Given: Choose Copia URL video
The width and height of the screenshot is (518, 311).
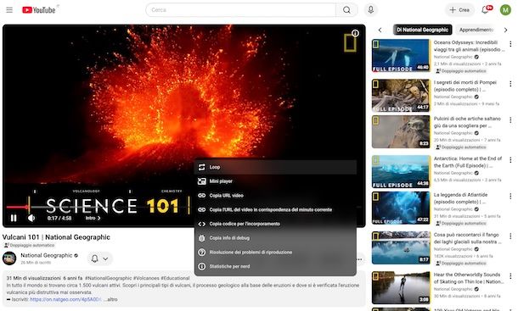Looking at the screenshot, I should click(x=275, y=195).
